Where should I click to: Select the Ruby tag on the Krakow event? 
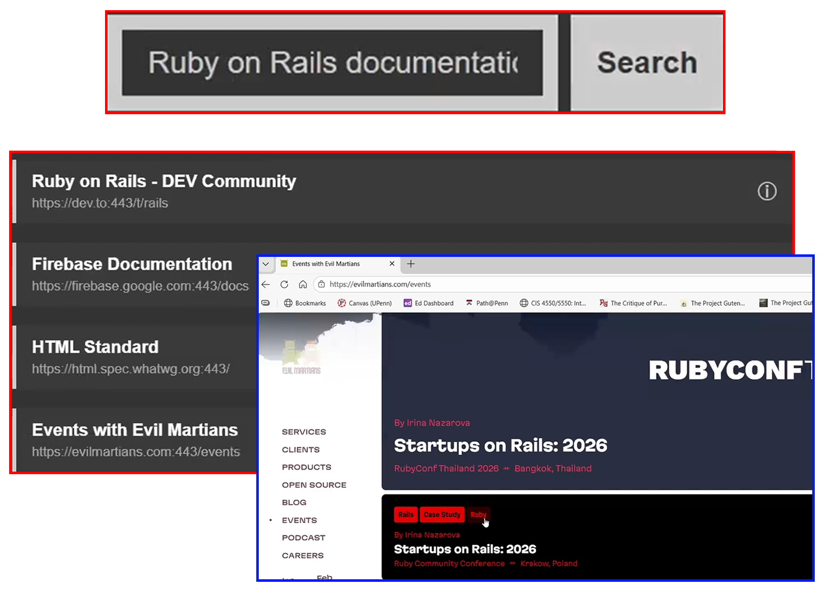click(478, 514)
